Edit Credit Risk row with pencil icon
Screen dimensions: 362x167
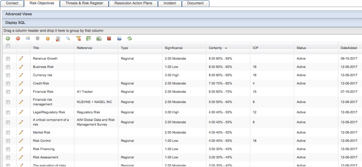point(21,83)
